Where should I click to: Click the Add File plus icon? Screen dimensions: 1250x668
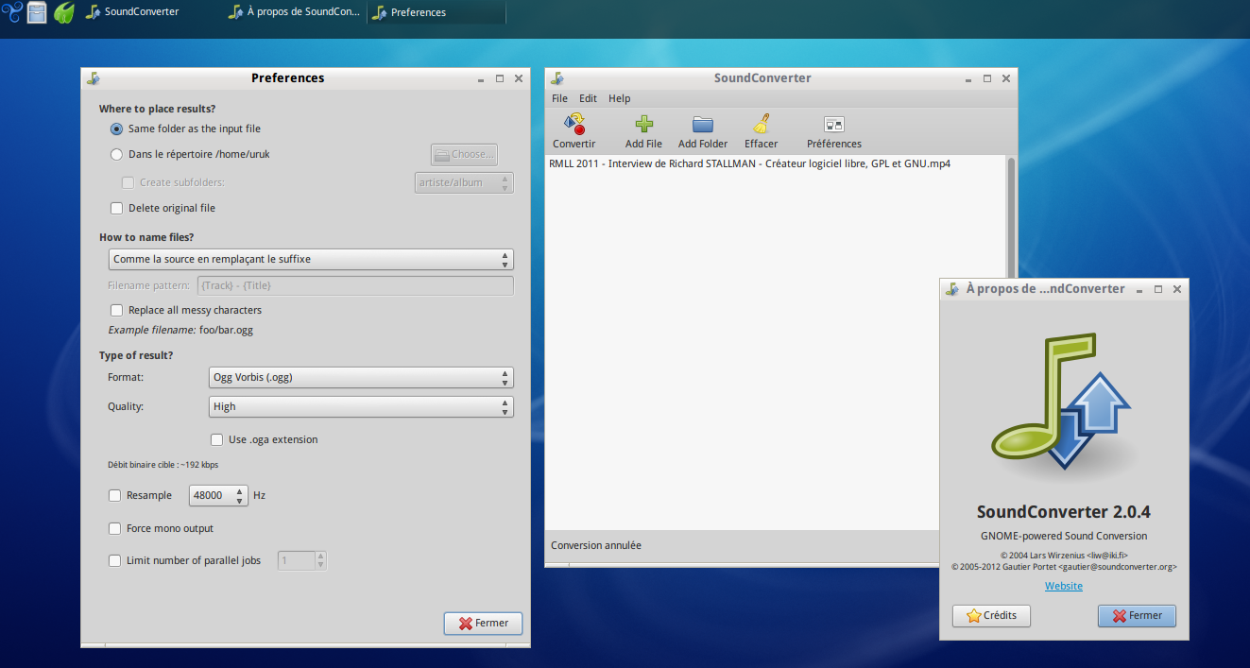(643, 125)
